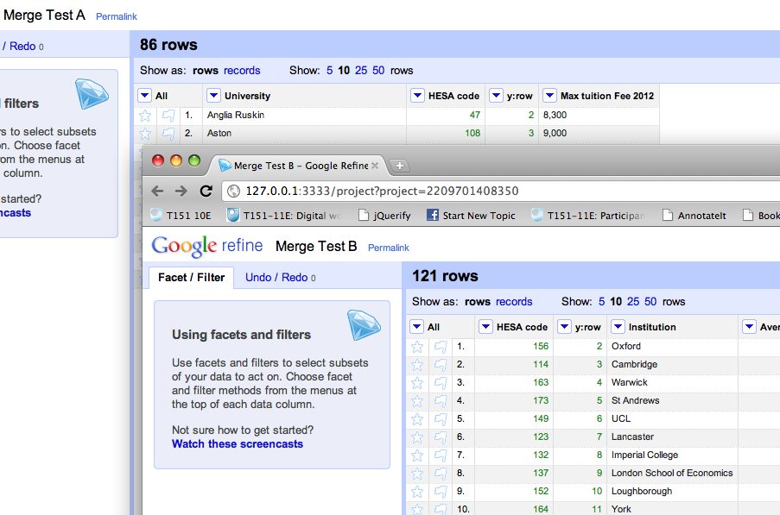Viewport: 780px width, 515px height.
Task: Star the Anglia Ruskin row in Merge Test A
Action: pos(145,116)
